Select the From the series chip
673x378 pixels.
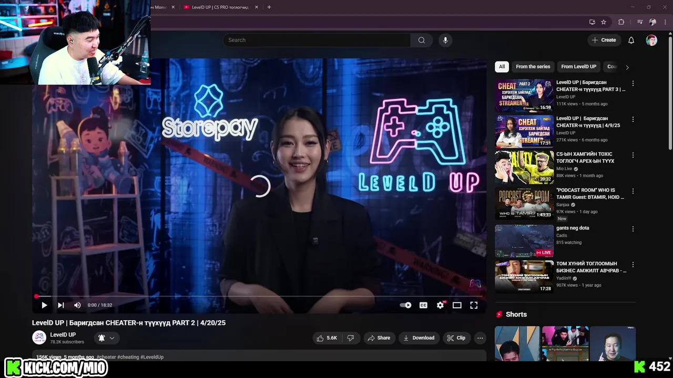533,67
